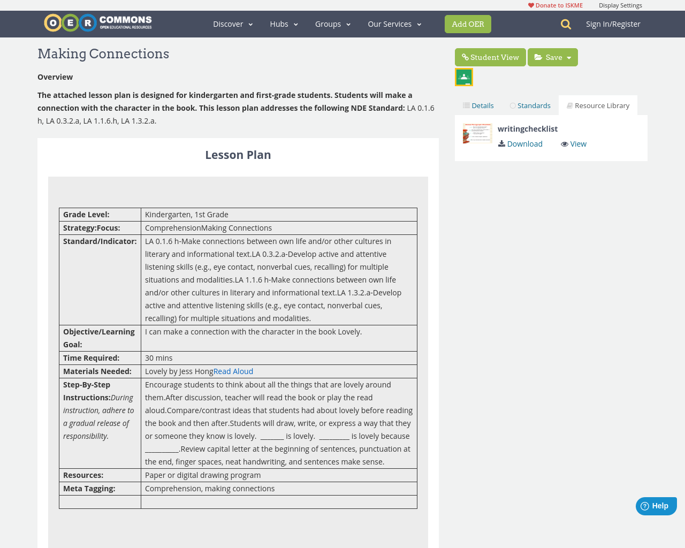
Task: Open Sign In/Register
Action: pyautogui.click(x=613, y=24)
